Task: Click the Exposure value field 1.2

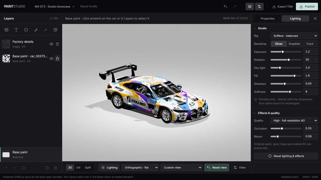Action: tap(310, 52)
